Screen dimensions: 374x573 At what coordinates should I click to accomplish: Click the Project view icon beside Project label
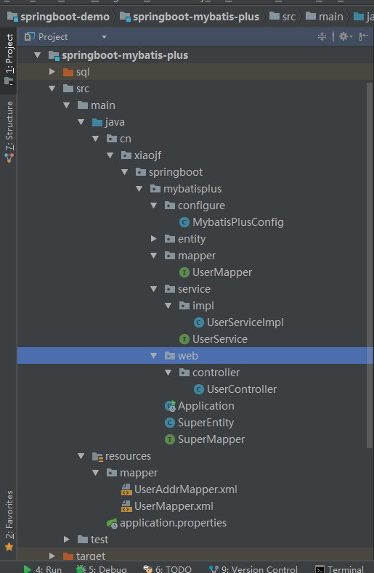click(x=29, y=36)
